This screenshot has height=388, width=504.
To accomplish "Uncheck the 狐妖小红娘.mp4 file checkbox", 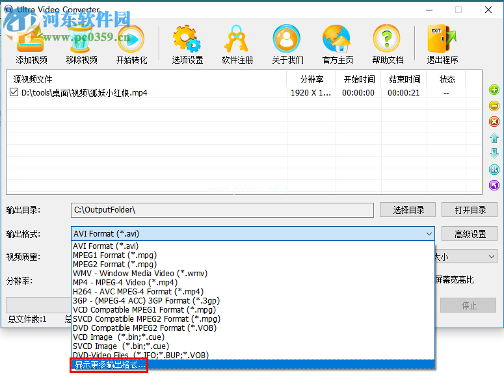I will [x=14, y=92].
